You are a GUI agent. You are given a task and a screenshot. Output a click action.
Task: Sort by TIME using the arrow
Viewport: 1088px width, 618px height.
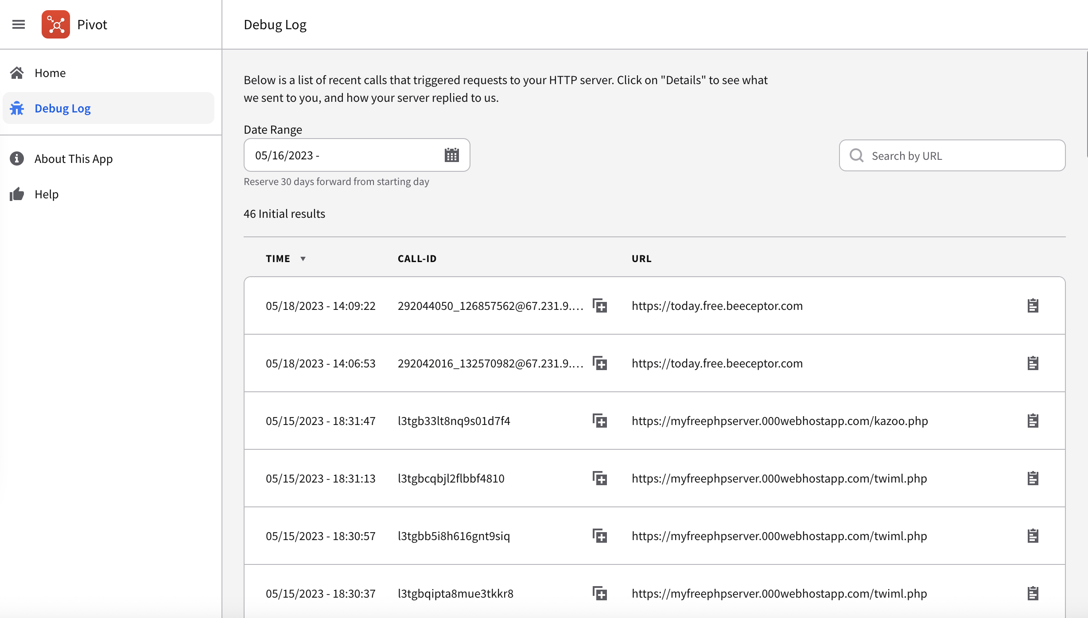[x=303, y=259]
